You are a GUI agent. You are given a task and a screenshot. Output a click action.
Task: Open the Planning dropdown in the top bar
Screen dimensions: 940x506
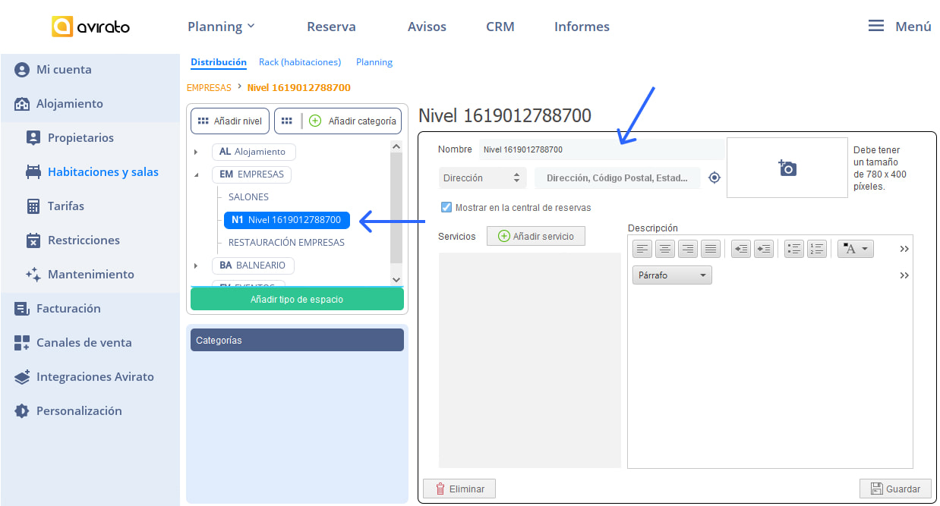[x=221, y=27]
